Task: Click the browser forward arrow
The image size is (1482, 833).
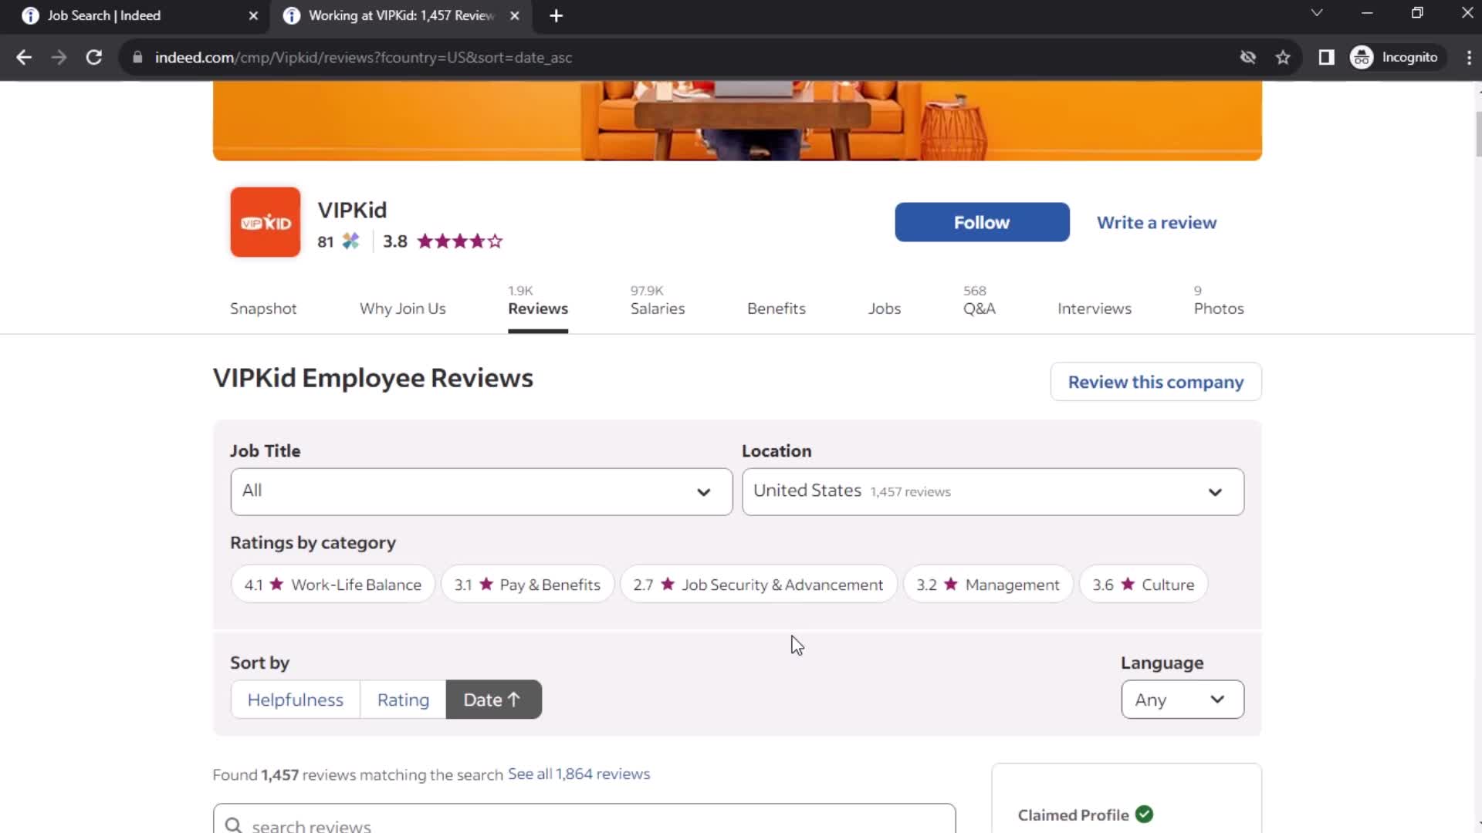Action: pos(59,58)
